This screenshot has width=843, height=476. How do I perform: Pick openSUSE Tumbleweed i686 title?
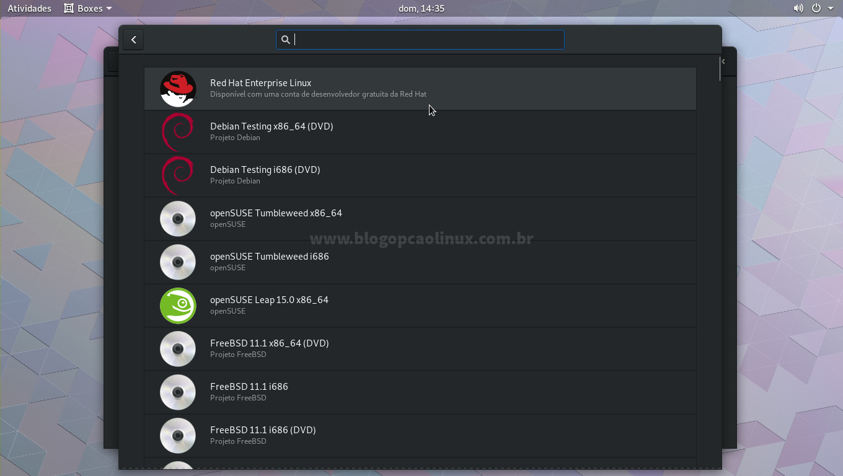tap(269, 257)
